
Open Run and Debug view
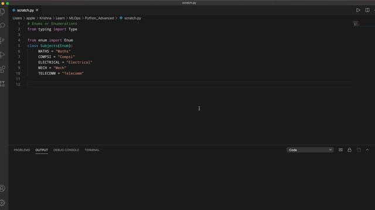pyautogui.click(x=2, y=55)
